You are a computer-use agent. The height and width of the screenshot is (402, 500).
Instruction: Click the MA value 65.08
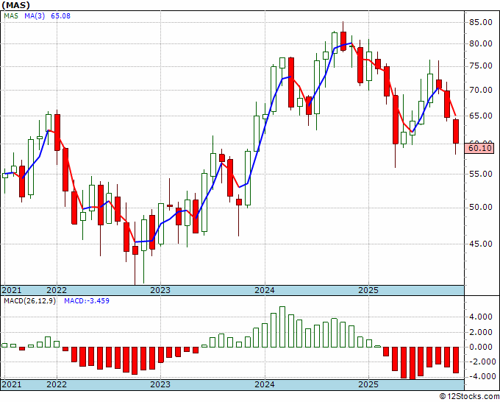[x=60, y=15]
